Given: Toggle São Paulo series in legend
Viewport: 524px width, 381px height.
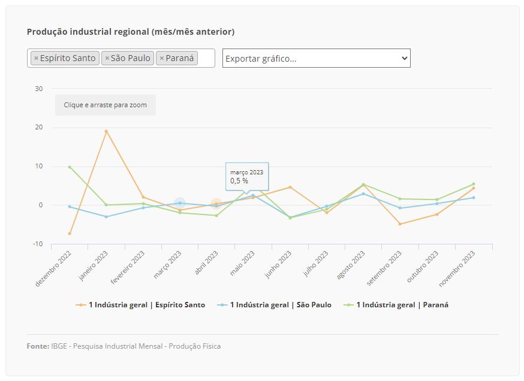Looking at the screenshot, I should 274,305.
